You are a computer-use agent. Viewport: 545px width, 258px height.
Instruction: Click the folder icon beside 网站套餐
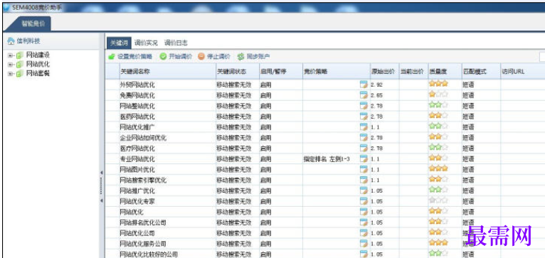coord(19,73)
